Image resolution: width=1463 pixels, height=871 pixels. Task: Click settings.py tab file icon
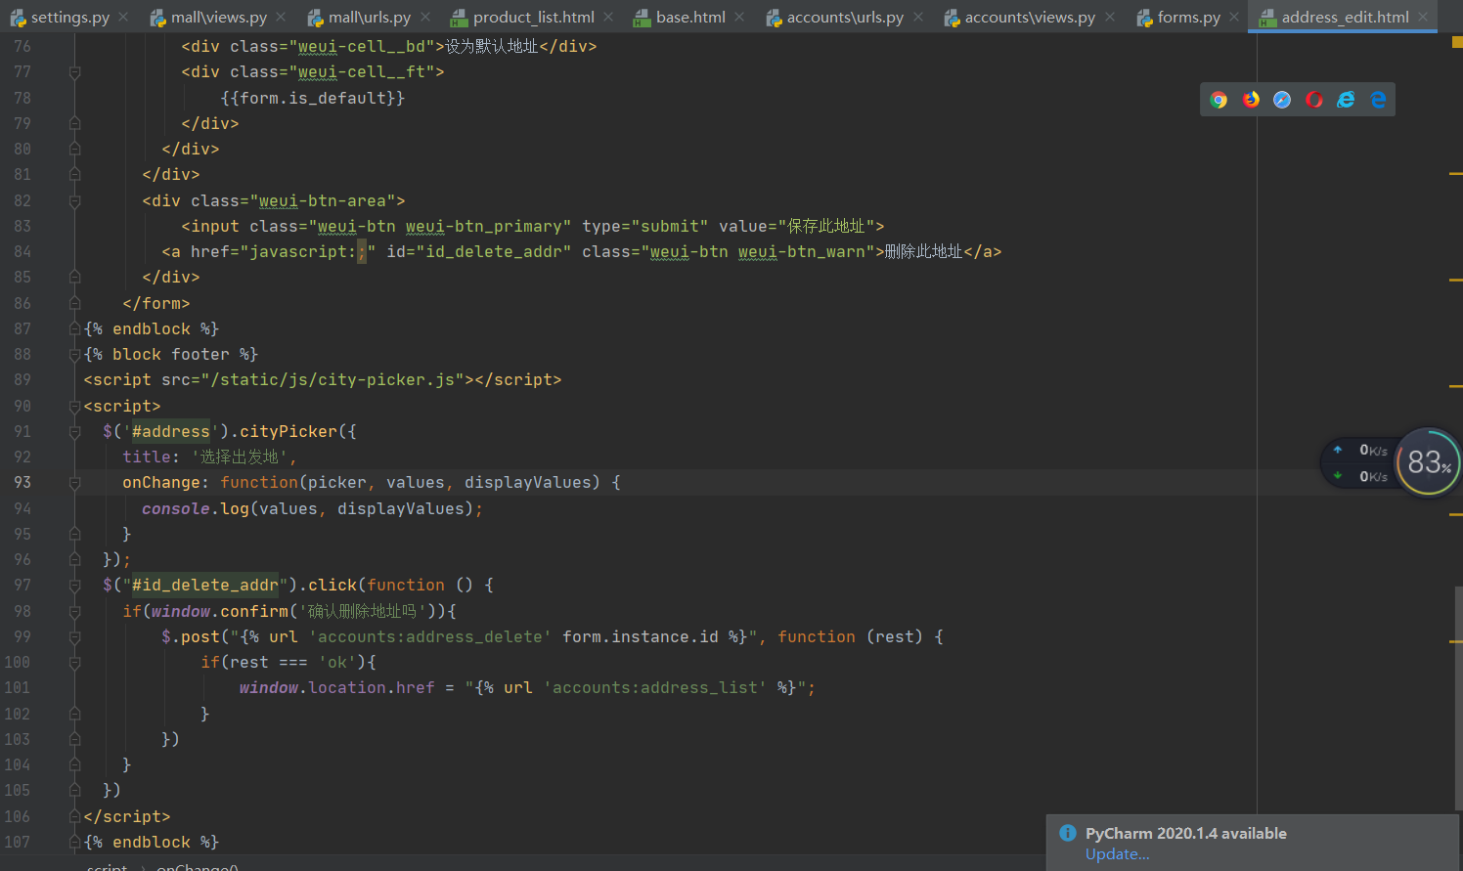[18, 18]
